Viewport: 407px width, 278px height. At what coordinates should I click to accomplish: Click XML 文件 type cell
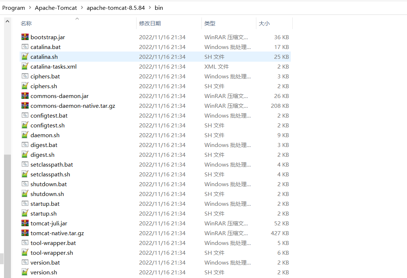point(216,66)
